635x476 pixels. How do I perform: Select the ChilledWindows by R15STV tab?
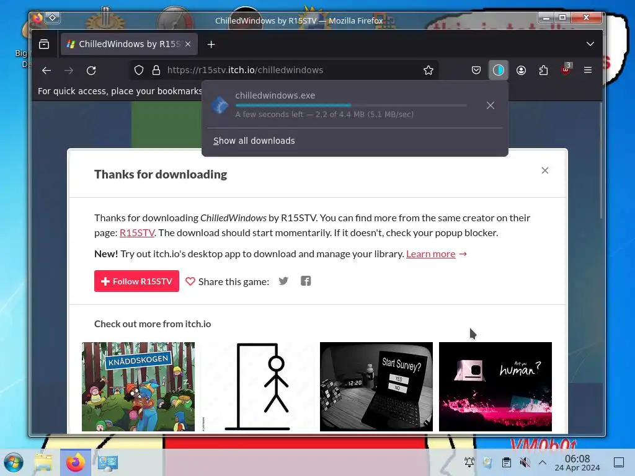pos(129,44)
